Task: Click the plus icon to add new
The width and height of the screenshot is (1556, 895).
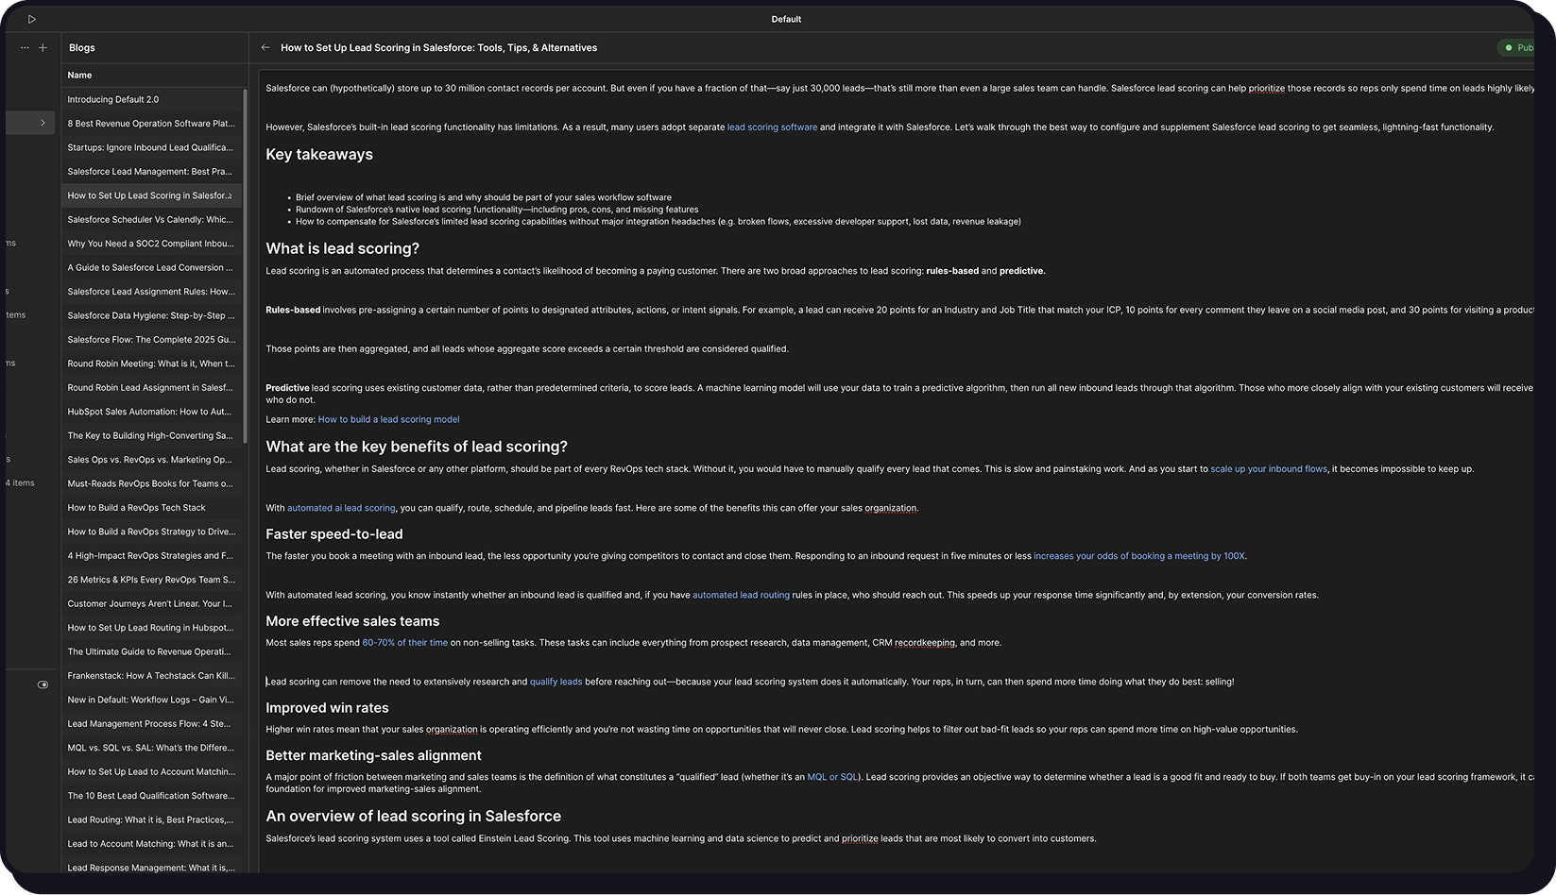Action: pyautogui.click(x=43, y=47)
